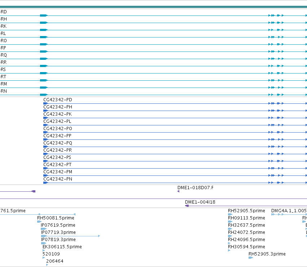Click the purple arrow glyph of DME1-004I18
Image resolution: width=307 pixels, height=267 pixels.
point(187,206)
